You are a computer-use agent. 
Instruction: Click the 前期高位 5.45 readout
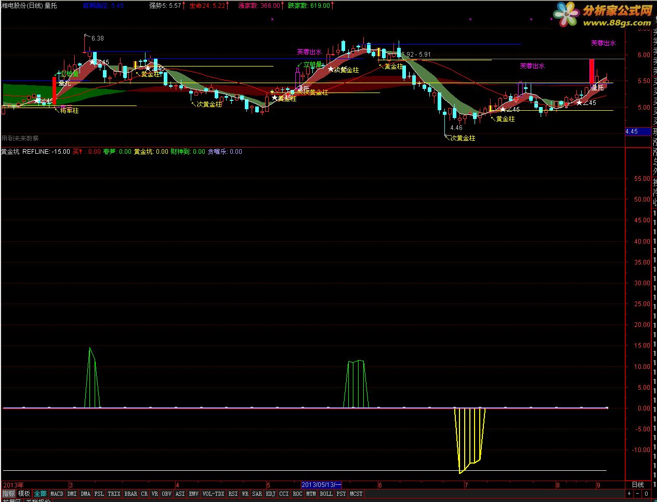coord(103,5)
